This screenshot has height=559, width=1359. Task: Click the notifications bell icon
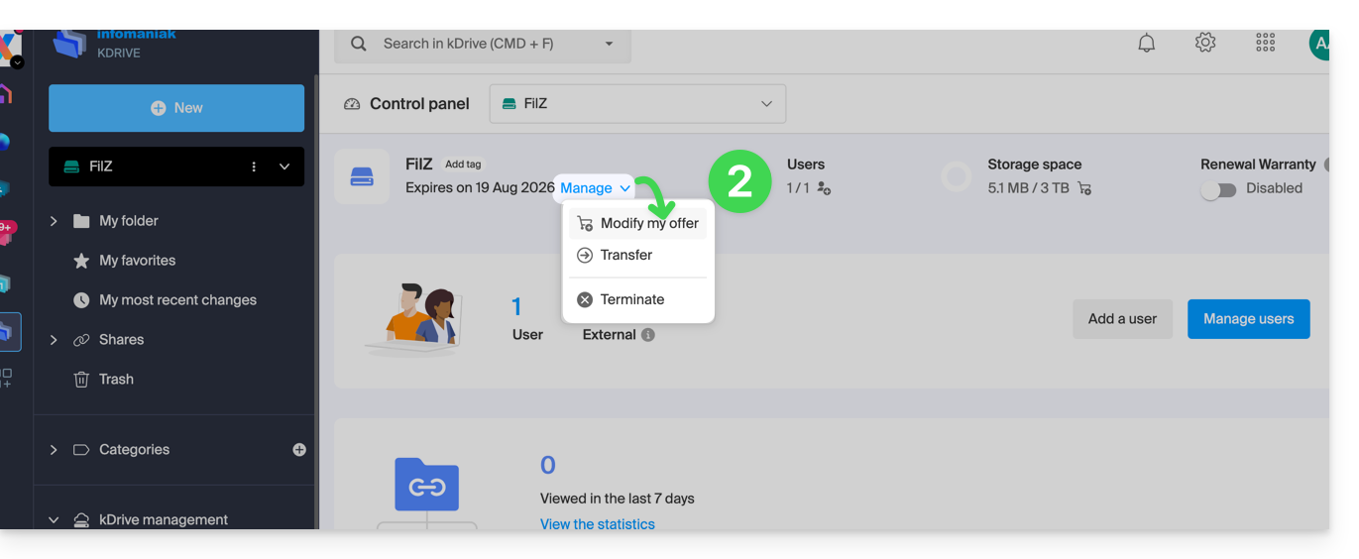coord(1146,44)
